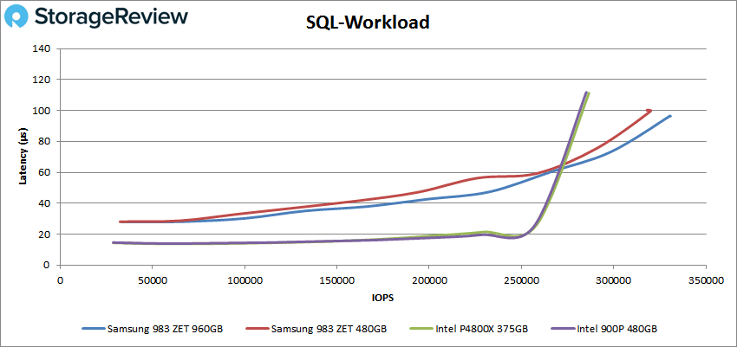Click the IOPS axis title
The height and width of the screenshot is (347, 737).
[x=382, y=298]
